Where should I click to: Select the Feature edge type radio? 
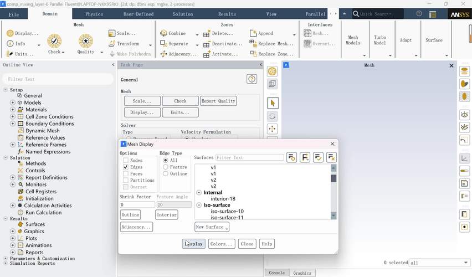point(165,167)
